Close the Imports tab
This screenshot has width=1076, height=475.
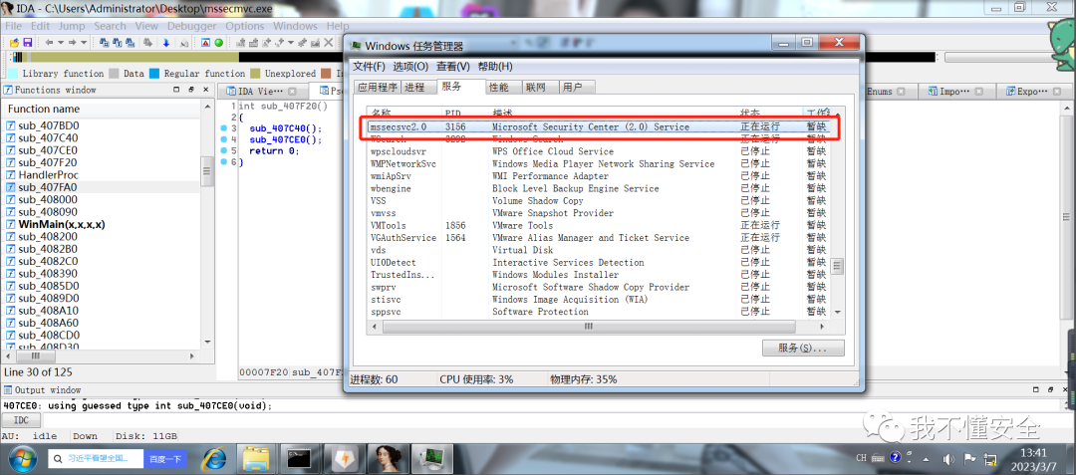979,92
